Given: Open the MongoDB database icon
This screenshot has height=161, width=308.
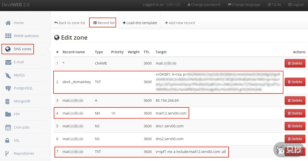Looking at the screenshot, I should tap(8, 101).
